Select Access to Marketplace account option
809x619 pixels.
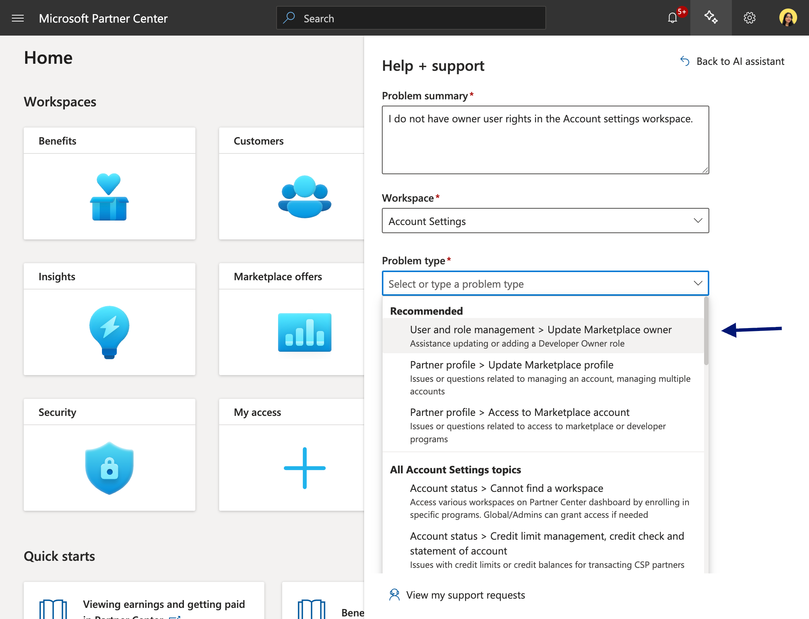543,425
